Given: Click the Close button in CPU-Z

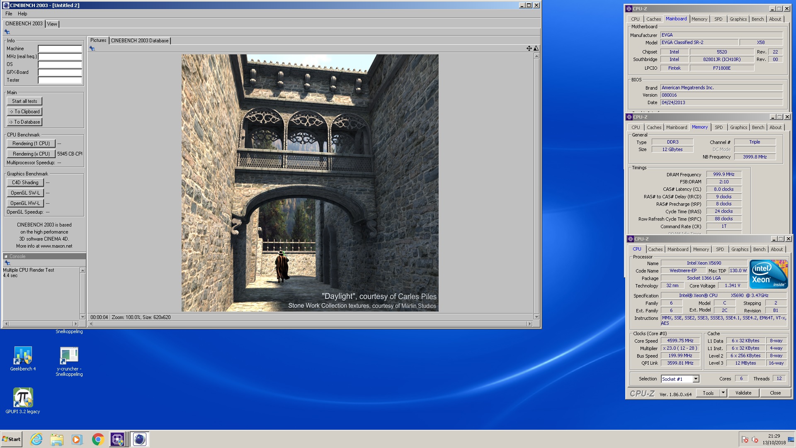Looking at the screenshot, I should 775,393.
